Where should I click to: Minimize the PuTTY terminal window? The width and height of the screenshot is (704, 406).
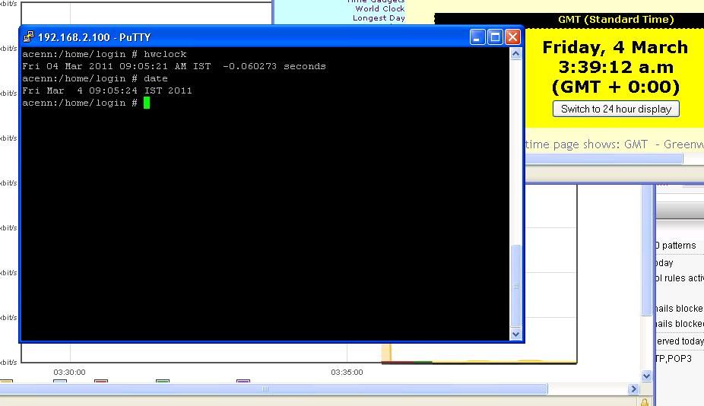(x=477, y=36)
